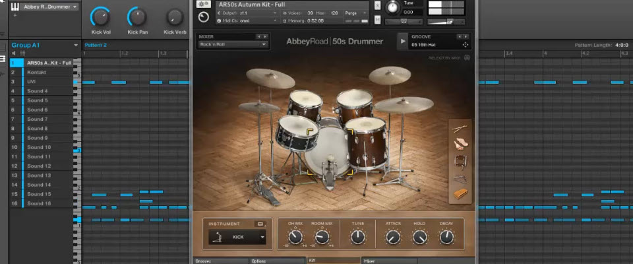The width and height of the screenshot is (633, 264).
Task: Select the next mixer preset arrow
Action: 264,37
